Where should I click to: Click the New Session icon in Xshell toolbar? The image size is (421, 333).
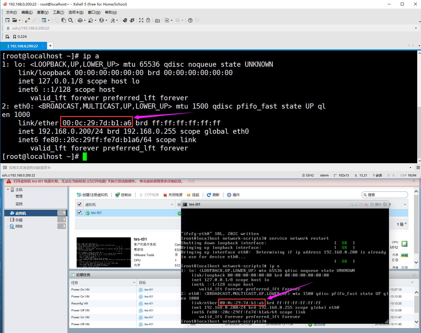coord(8,20)
